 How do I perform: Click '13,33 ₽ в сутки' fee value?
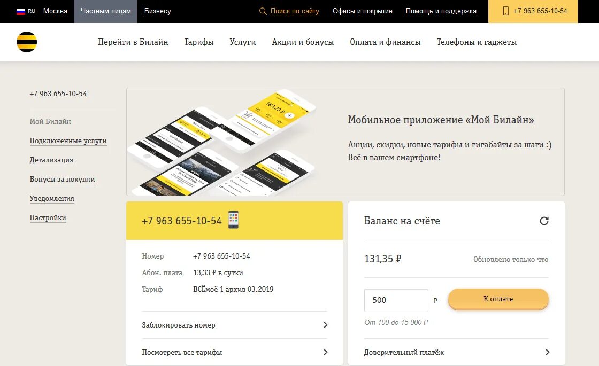pos(218,272)
